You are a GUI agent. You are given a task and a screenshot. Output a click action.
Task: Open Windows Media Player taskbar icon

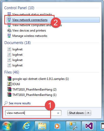(x=58, y=126)
